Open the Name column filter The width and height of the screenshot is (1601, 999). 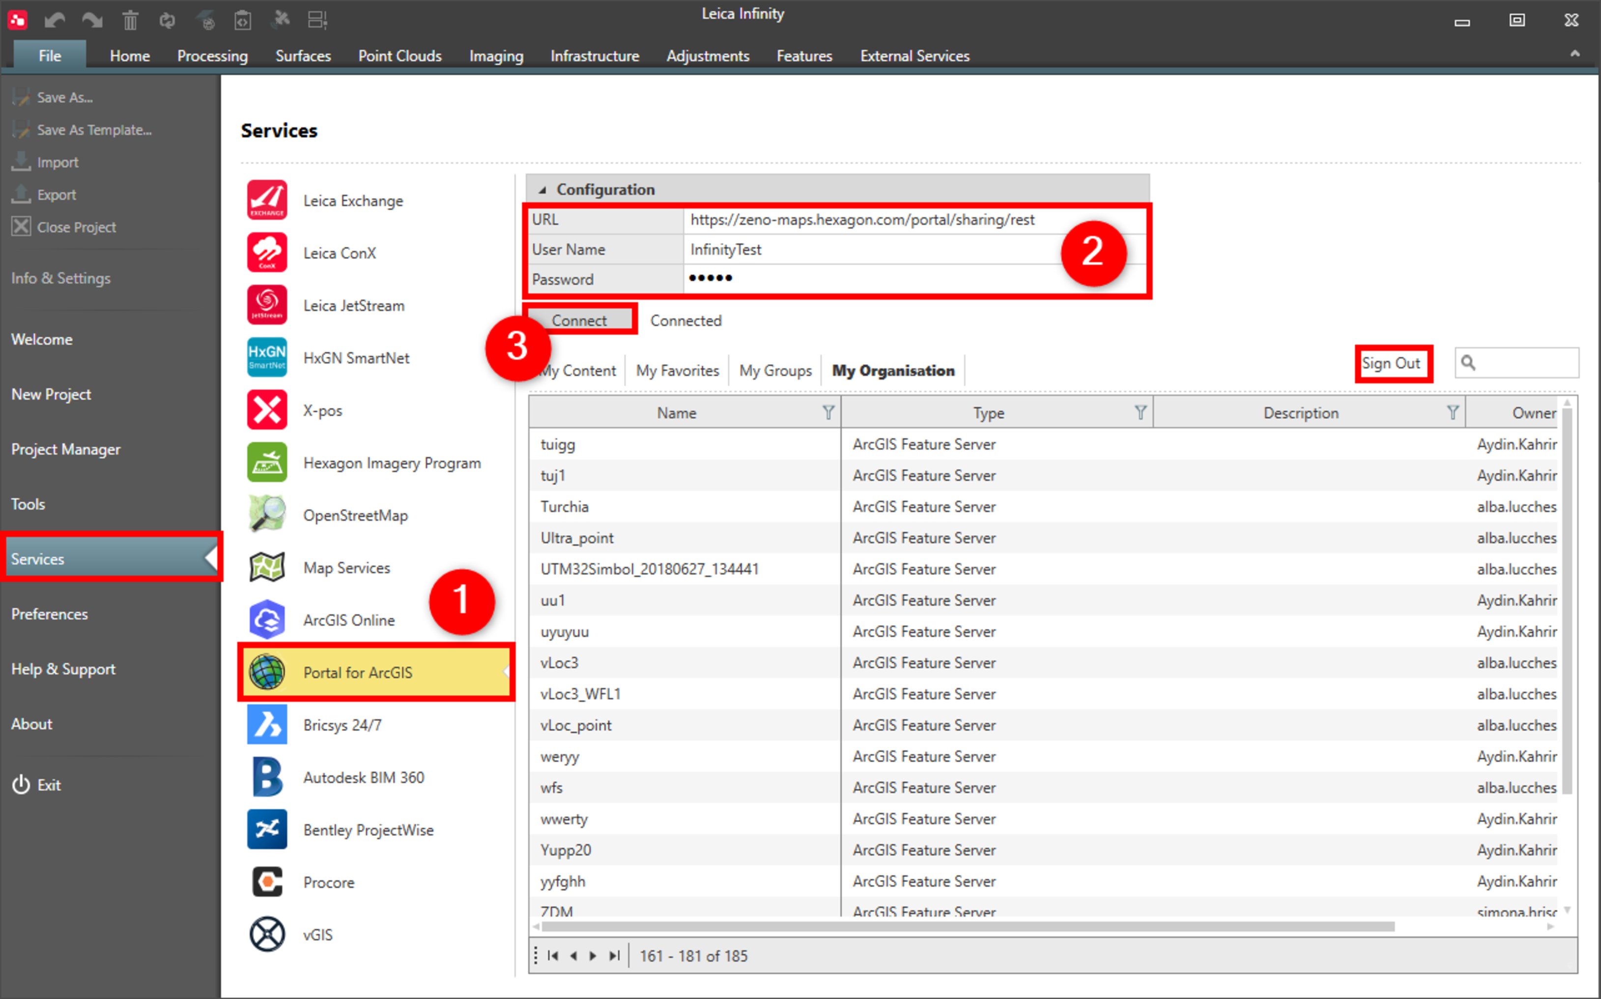(x=828, y=412)
